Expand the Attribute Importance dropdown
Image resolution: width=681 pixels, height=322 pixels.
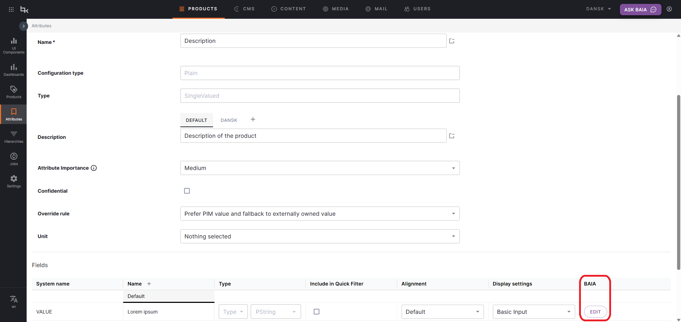click(x=320, y=168)
